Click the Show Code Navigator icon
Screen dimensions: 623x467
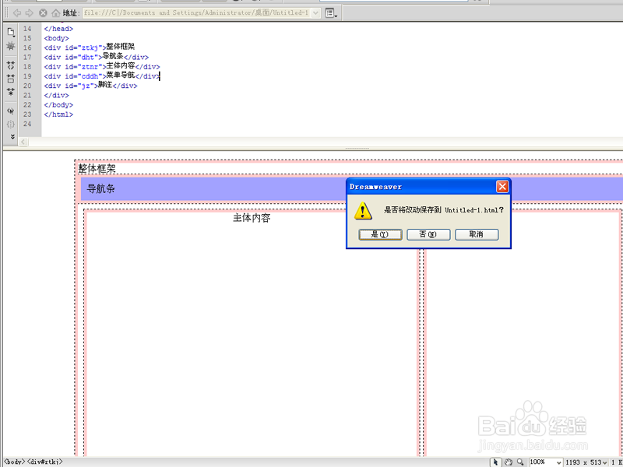click(11, 47)
